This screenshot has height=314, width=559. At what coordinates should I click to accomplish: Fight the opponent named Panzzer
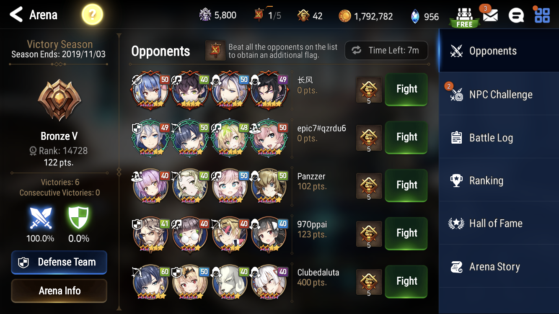click(x=406, y=185)
